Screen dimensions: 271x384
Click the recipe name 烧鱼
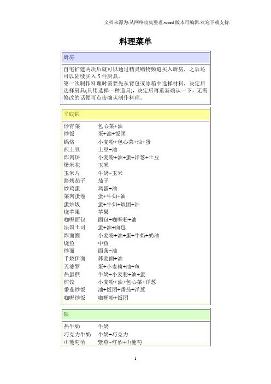[69, 243]
